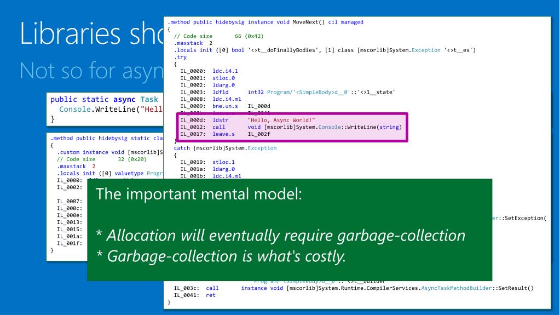560x315 pixels.
Task: Select the AsyncTaskMethodBuilder::SetResult() call line
Action: (354, 288)
